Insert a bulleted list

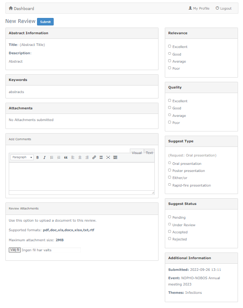pyautogui.click(x=52, y=157)
